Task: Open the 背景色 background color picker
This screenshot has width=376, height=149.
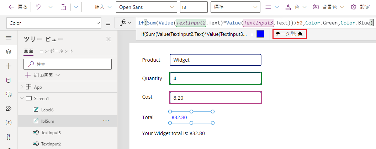Action: tap(329, 7)
